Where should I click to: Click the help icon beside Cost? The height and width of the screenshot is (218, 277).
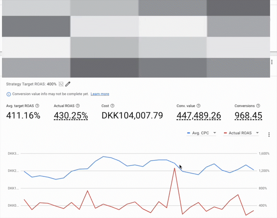pyautogui.click(x=113, y=106)
